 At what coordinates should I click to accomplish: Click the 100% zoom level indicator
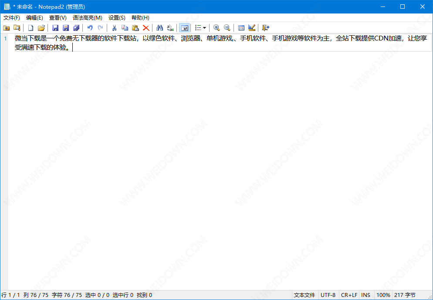click(383, 295)
